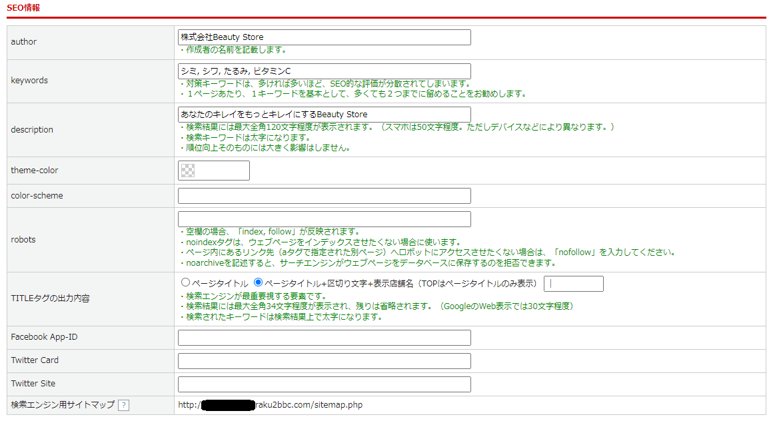Screen dimensions: 775x423
Task: Click the keywords row label
Action: (29, 81)
